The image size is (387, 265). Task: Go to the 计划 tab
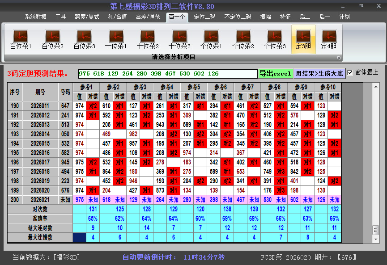344,17
